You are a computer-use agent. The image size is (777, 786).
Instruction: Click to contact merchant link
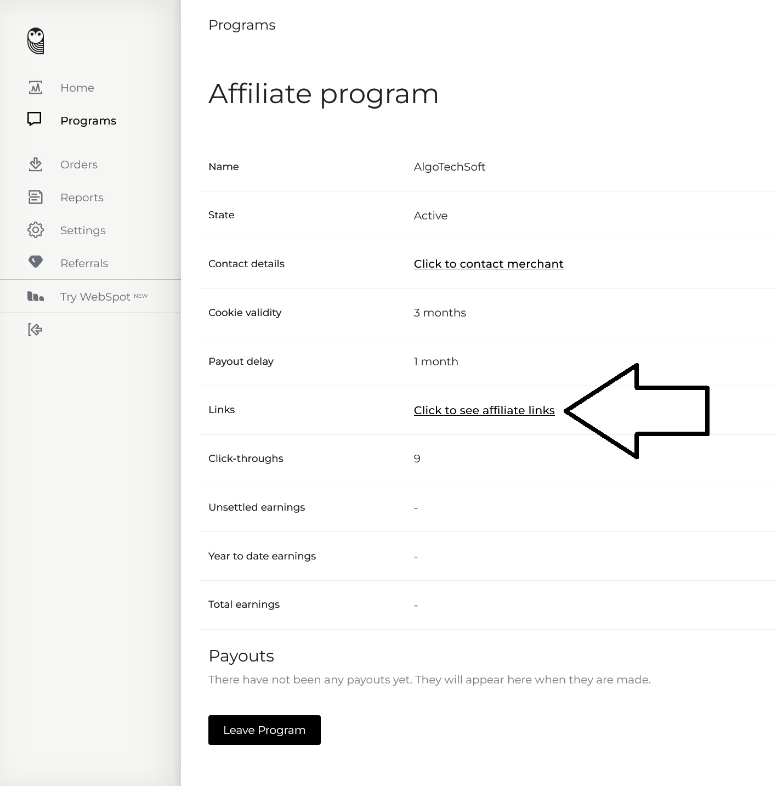click(488, 264)
